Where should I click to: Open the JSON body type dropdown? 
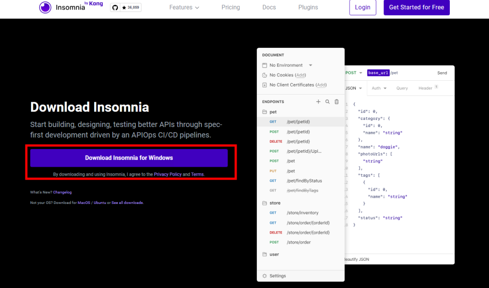[354, 88]
